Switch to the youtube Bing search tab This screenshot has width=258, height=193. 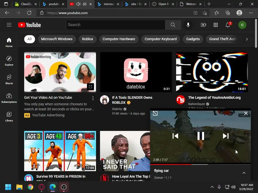[53, 4]
